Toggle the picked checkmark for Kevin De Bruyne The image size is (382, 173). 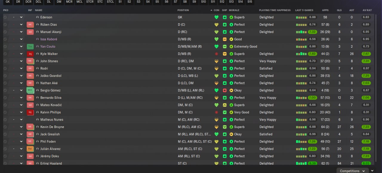(x=5, y=127)
